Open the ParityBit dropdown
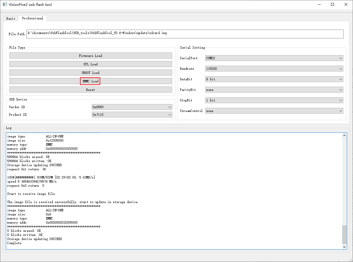 pyautogui.click(x=274, y=90)
